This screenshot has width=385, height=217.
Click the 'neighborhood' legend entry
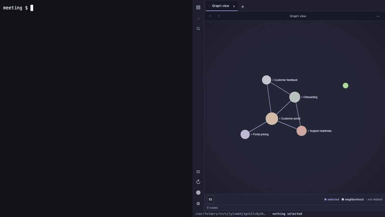tap(353, 200)
